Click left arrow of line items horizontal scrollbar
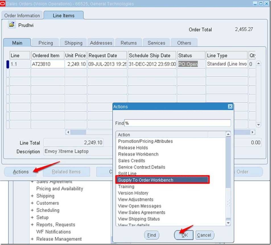The width and height of the screenshot is (271, 245). [x=68, y=132]
